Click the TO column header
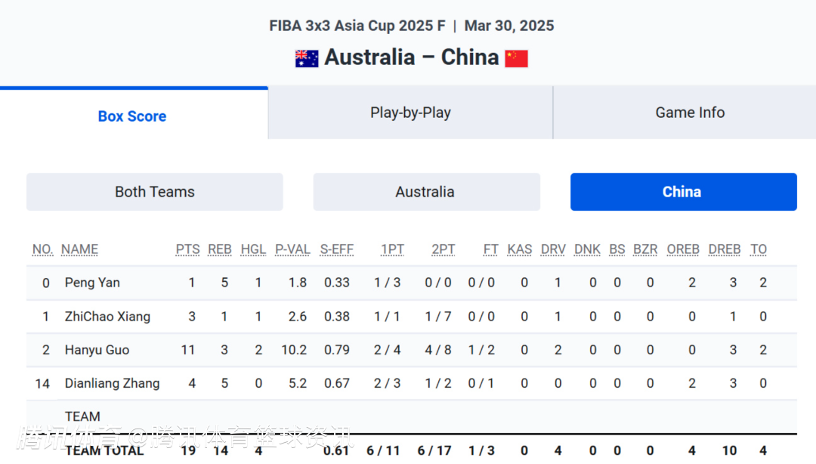Viewport: 816px width, 464px height. (759, 249)
